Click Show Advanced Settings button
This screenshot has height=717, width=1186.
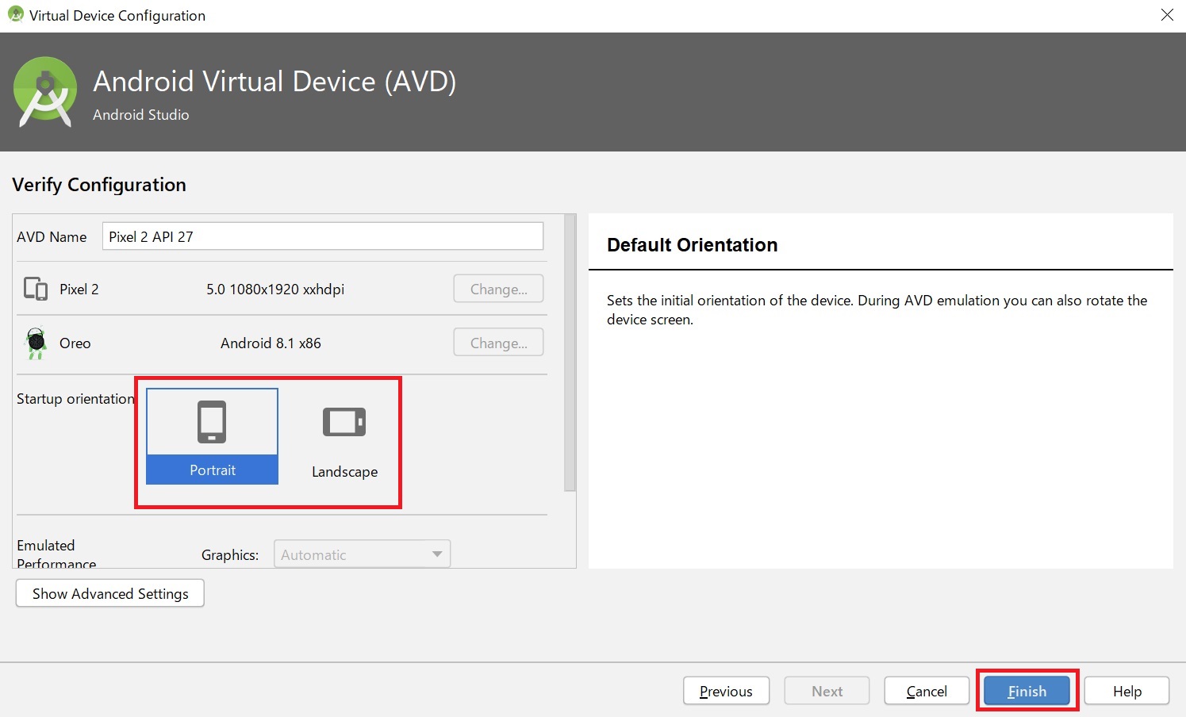(110, 593)
